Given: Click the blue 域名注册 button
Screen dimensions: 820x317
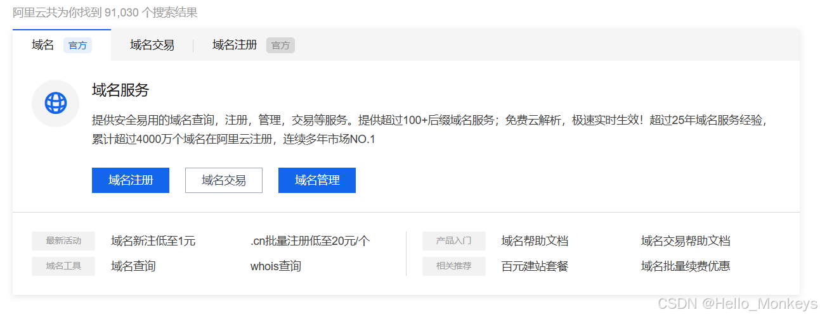Looking at the screenshot, I should pos(131,180).
